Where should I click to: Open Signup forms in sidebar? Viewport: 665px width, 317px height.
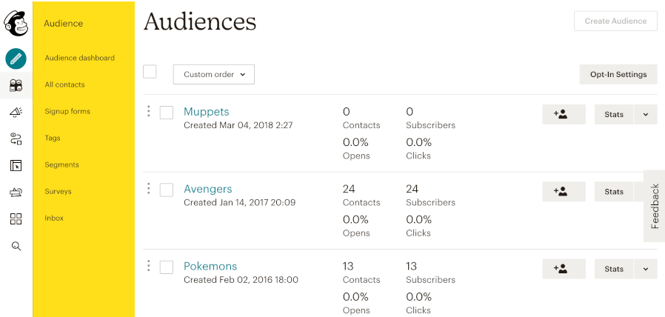67,111
